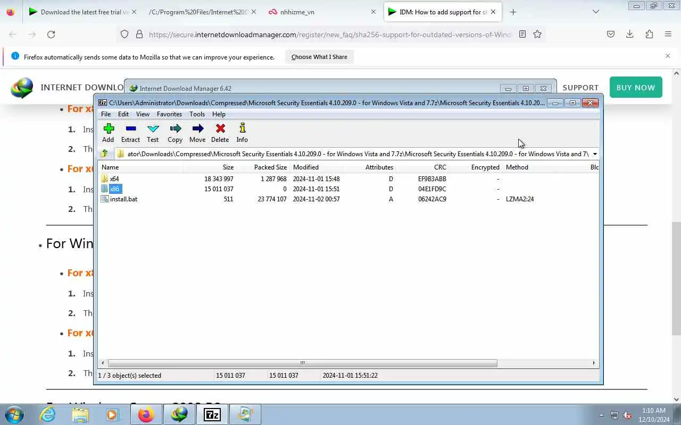Screen dimensions: 681x425
Task: Click the 18 343 997 size value
Action: [x=219, y=179]
